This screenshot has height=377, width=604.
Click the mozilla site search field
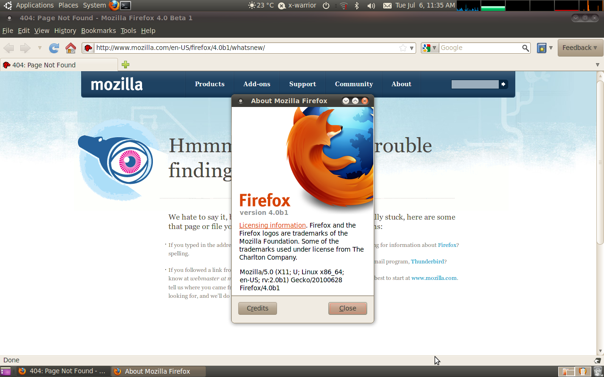click(475, 84)
